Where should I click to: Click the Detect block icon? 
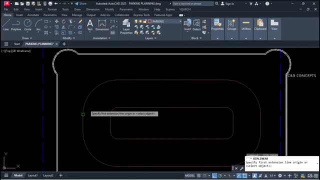(196, 25)
